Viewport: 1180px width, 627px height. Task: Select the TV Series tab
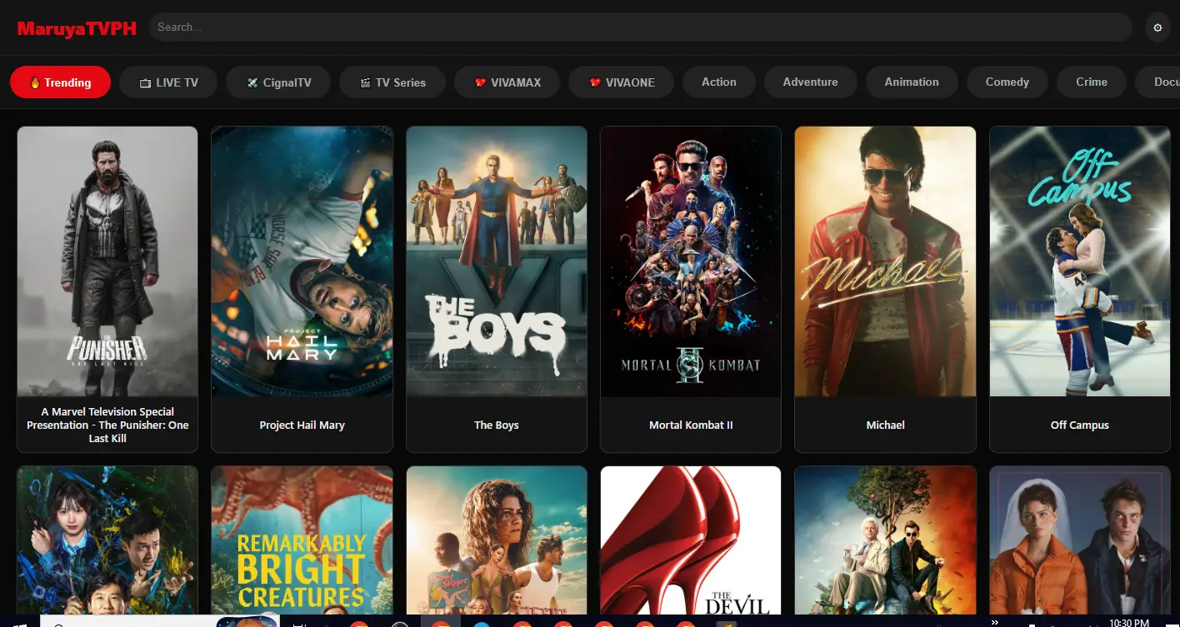click(x=392, y=82)
